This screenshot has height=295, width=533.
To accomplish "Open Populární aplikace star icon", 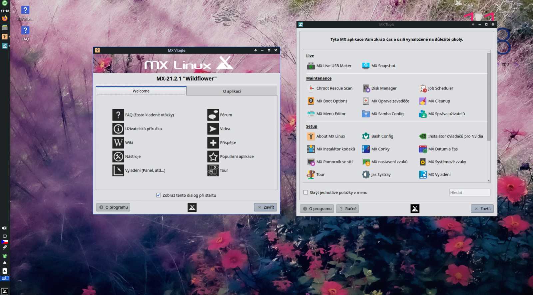I will coord(213,156).
